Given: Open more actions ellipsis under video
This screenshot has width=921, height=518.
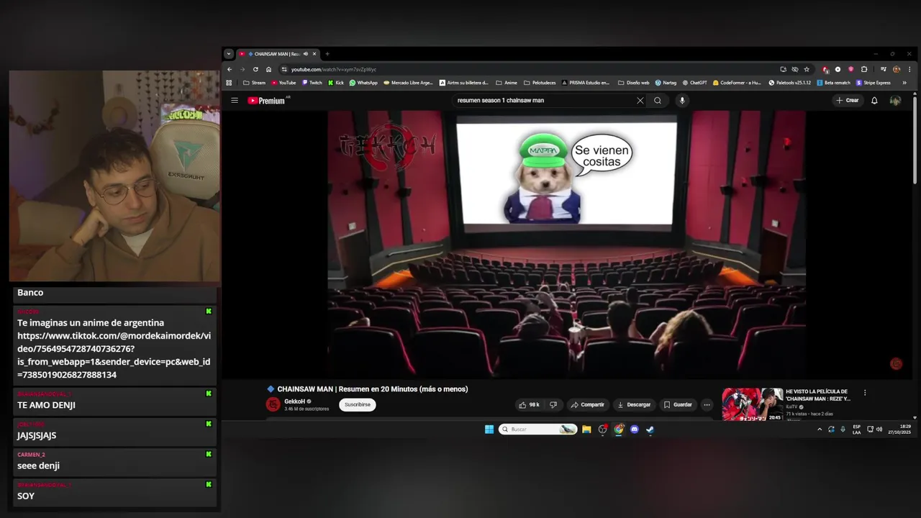Looking at the screenshot, I should (707, 404).
